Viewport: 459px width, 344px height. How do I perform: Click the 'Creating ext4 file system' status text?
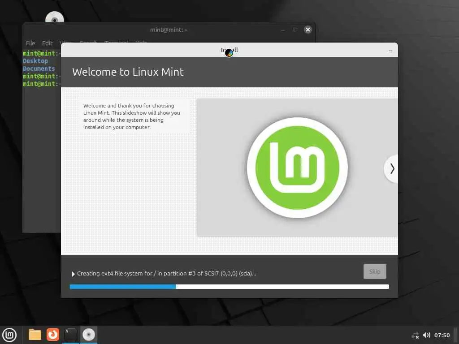point(167,274)
